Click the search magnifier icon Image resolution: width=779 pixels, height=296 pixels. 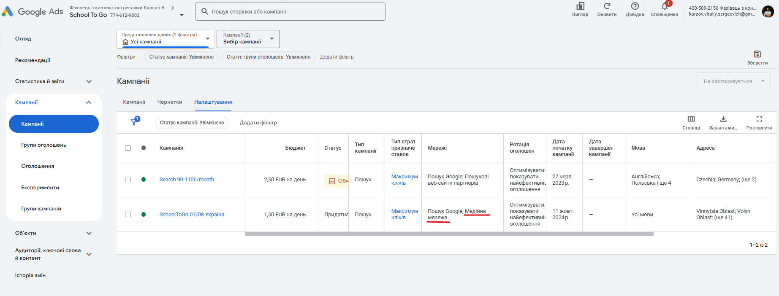pyautogui.click(x=205, y=11)
